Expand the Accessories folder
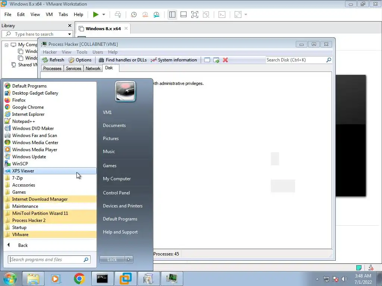 click(x=50, y=185)
